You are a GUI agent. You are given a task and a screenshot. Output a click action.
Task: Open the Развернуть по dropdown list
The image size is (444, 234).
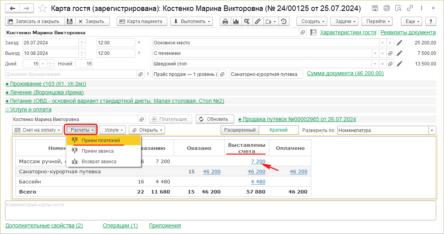[432, 130]
